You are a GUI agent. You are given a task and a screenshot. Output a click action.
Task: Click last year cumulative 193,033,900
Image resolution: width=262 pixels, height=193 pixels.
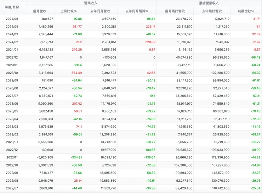(x=220, y=150)
